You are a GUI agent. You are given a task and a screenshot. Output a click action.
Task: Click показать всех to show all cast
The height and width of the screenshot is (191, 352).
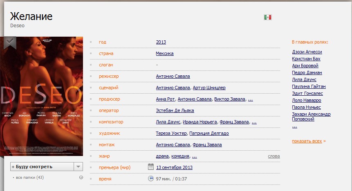pos(307,141)
